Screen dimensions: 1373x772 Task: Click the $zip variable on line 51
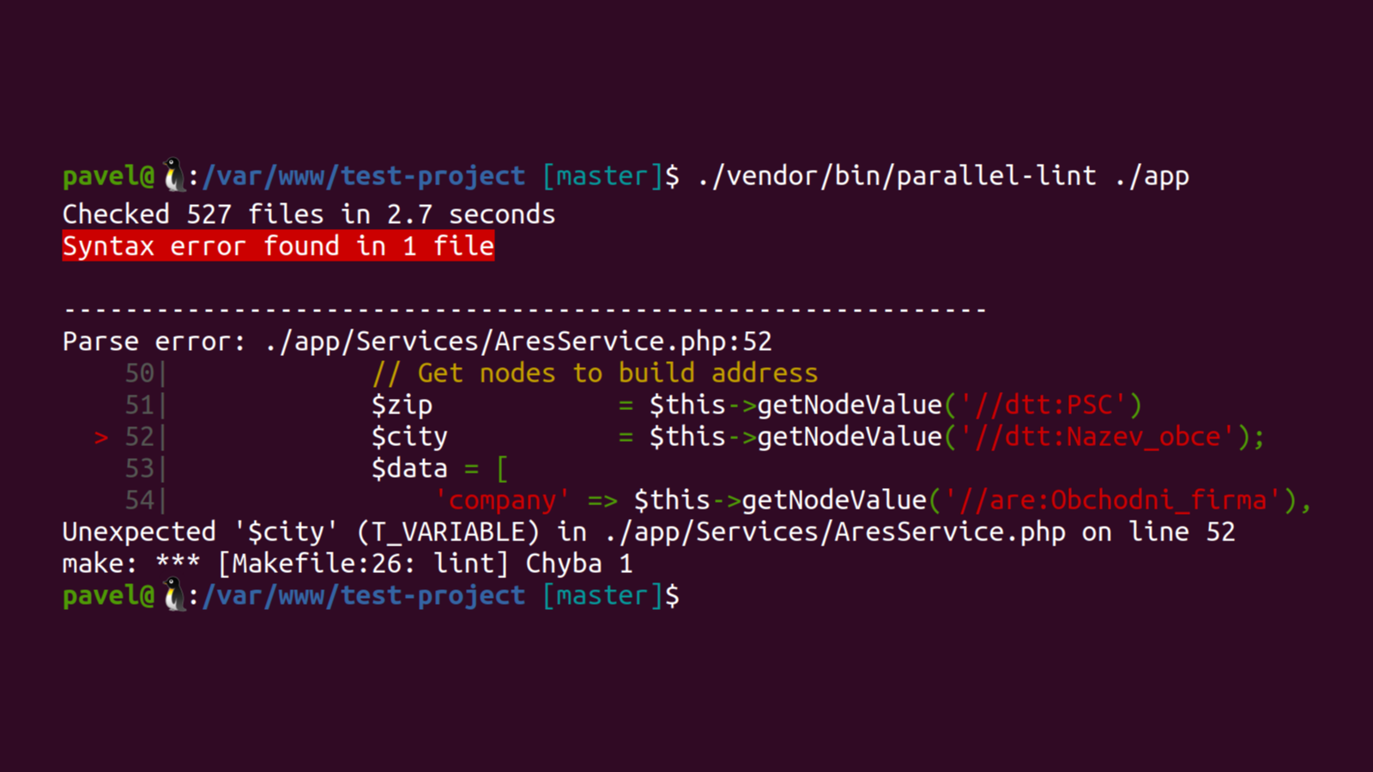pos(402,406)
